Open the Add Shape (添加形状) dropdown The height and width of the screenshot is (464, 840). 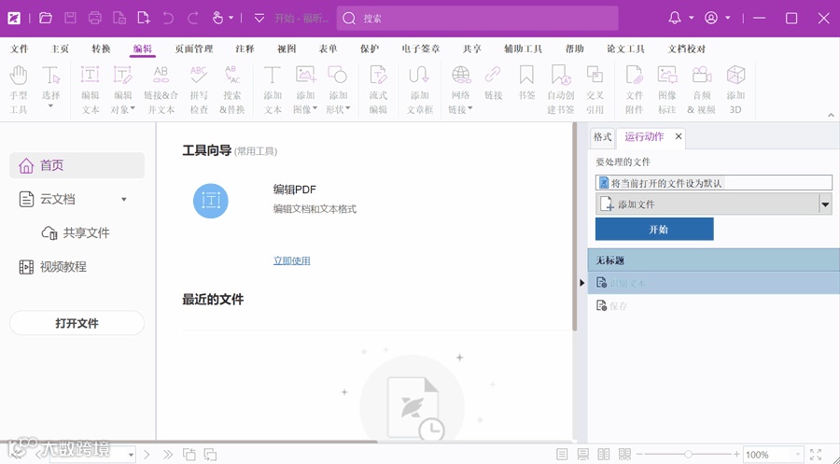(348, 109)
